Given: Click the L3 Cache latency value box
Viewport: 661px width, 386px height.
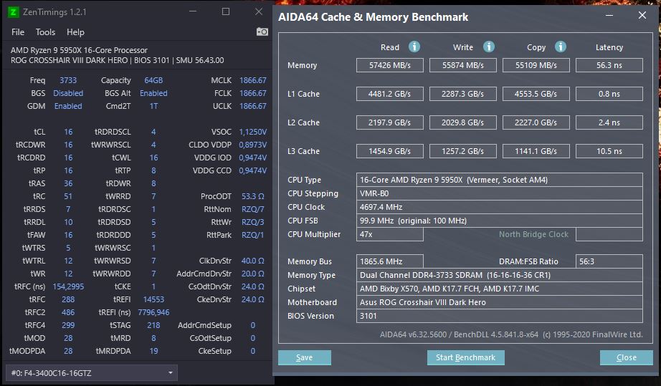Looking at the screenshot, I should click(x=609, y=151).
